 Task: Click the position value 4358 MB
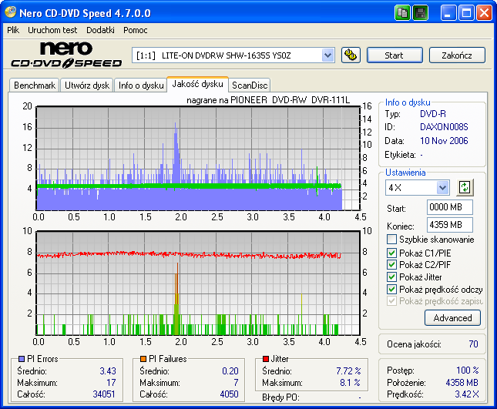pyautogui.click(x=462, y=383)
